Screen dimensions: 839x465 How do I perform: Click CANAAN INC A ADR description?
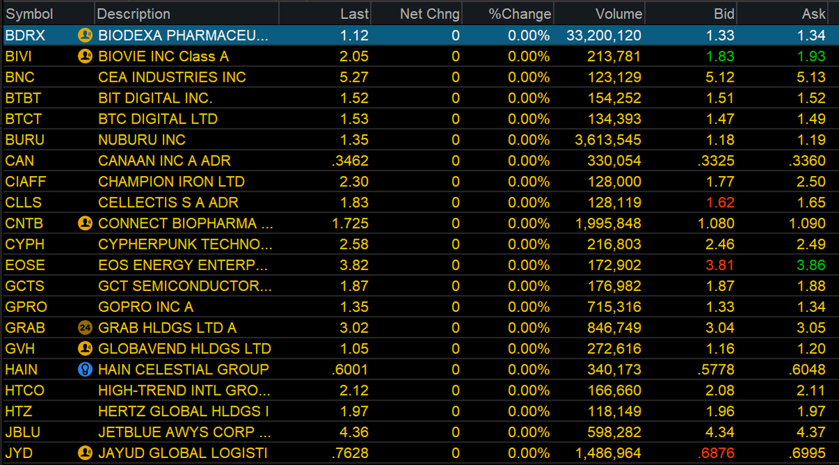click(164, 161)
